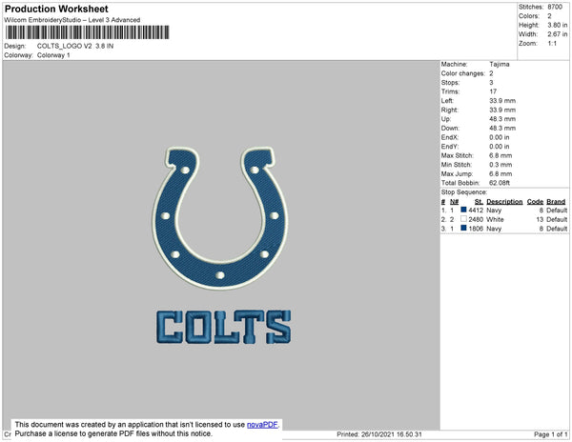The height and width of the screenshot is (442, 572).
Task: Click the 'Purchase a license' notice text
Action: coord(113,433)
